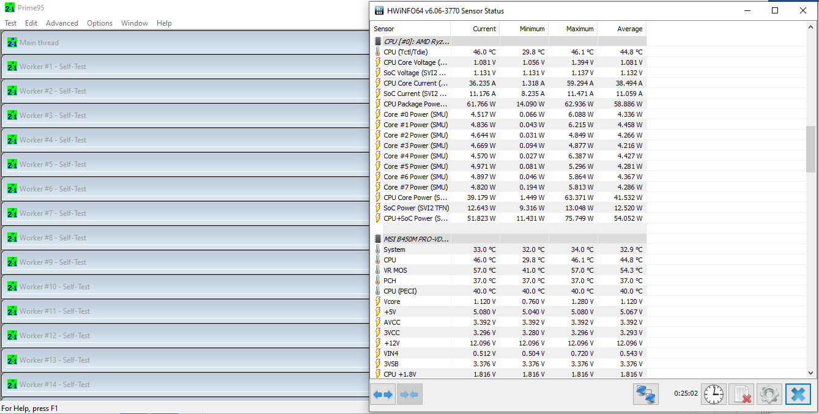Open the Help menu in Prime95

164,23
